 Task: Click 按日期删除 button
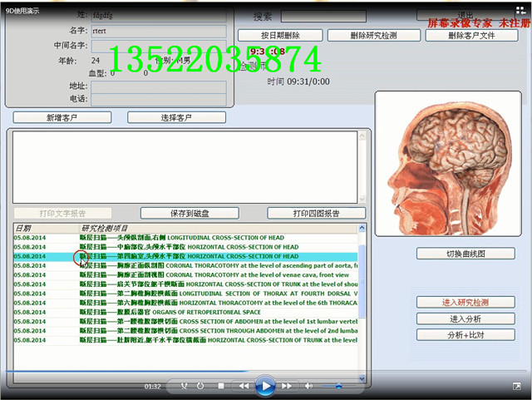(280, 36)
